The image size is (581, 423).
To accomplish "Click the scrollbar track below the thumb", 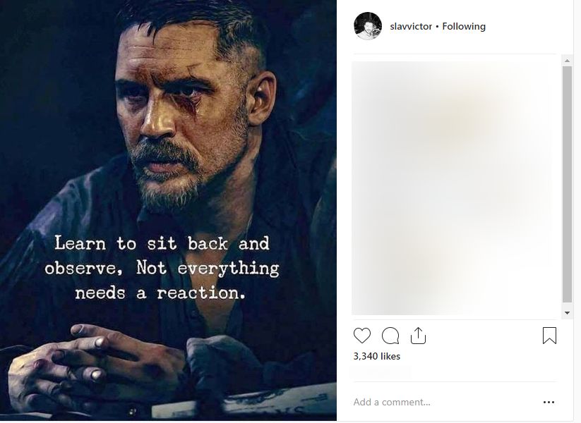I will coord(567,305).
